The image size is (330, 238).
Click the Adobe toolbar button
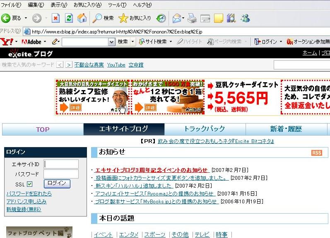(x=31, y=42)
